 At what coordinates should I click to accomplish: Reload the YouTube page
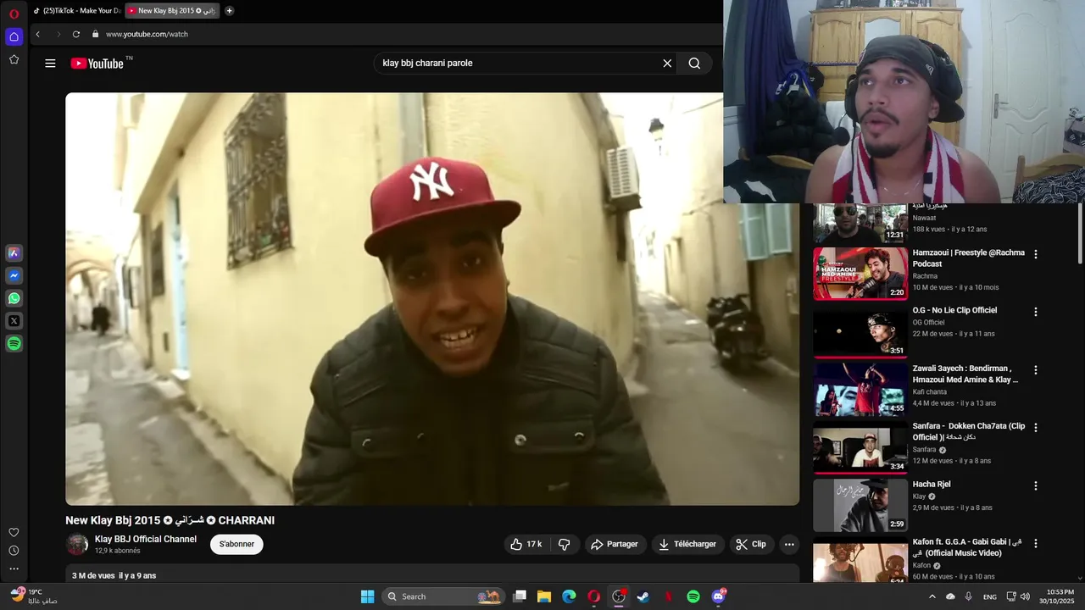[76, 34]
